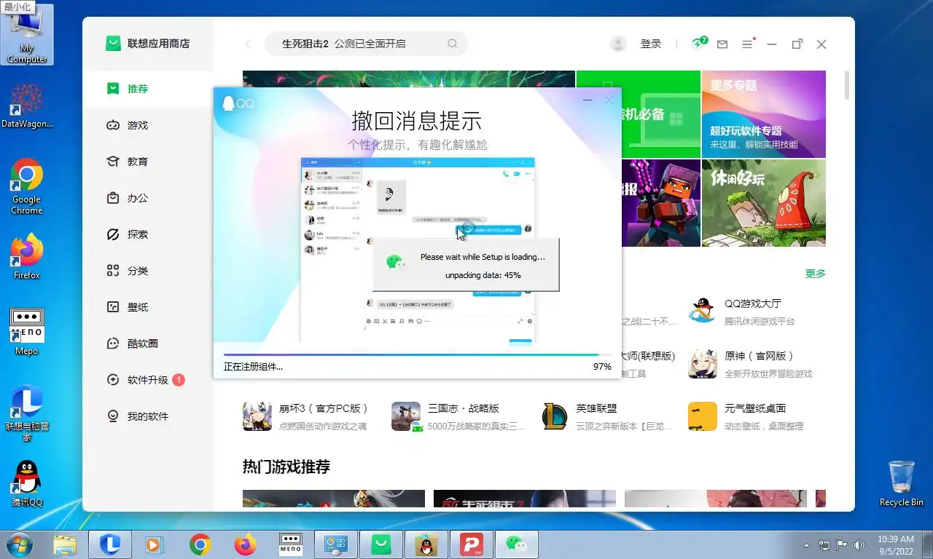Viewport: 933px width, 559px height.
Task: Click the 元气壁纸桌面 title text
Action: coord(755,408)
